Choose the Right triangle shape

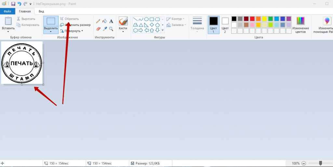click(x=146, y=25)
